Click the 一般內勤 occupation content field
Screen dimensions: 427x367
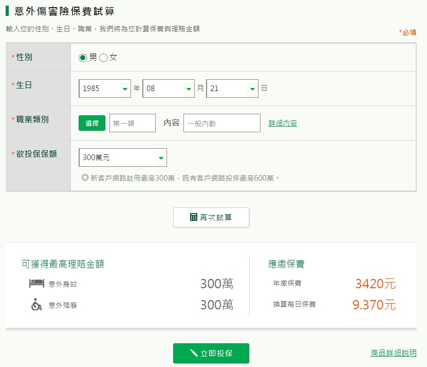tap(222, 123)
